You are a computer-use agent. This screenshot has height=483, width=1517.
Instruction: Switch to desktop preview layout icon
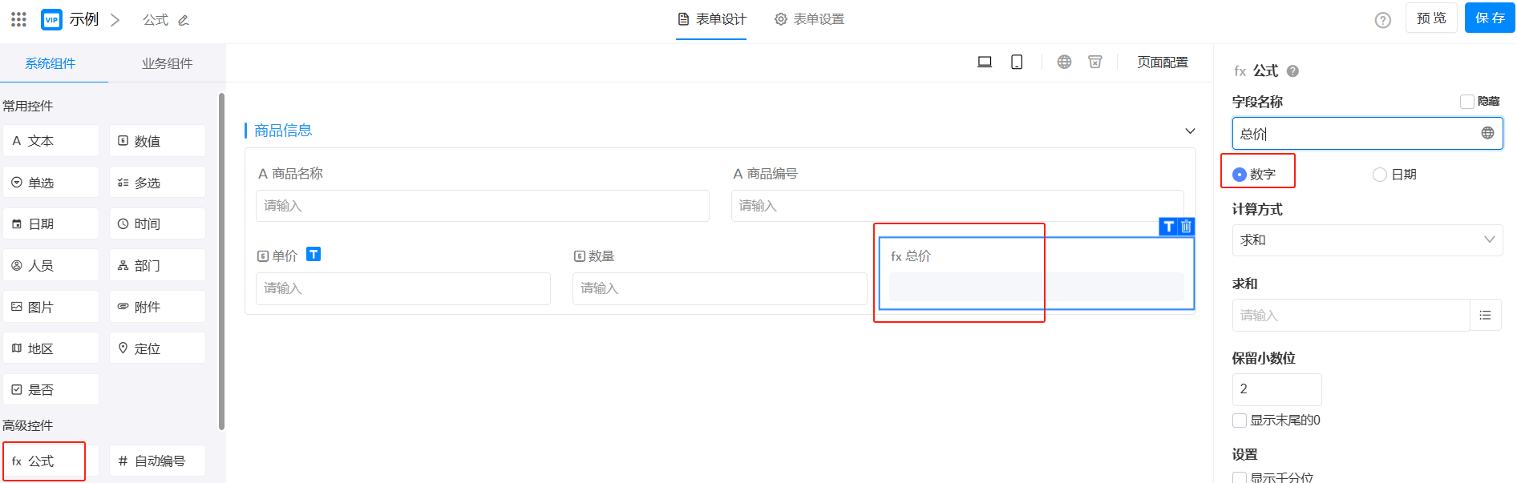(x=985, y=62)
